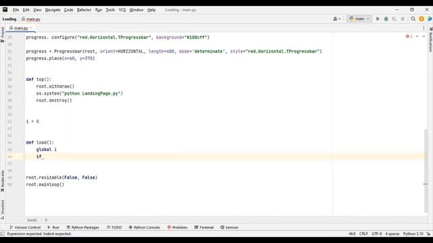Click the editor vertical scrollbar thumb
The height and width of the screenshot is (243, 433).
click(426, 171)
